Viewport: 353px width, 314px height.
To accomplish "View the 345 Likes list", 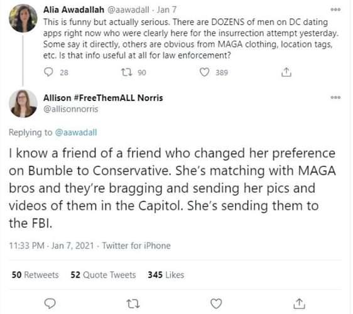I will coord(166,275).
